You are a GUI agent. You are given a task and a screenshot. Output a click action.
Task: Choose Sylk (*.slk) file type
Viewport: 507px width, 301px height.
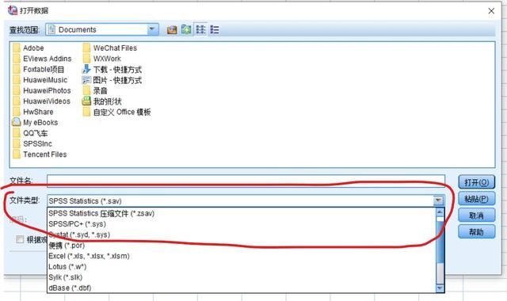(241, 277)
